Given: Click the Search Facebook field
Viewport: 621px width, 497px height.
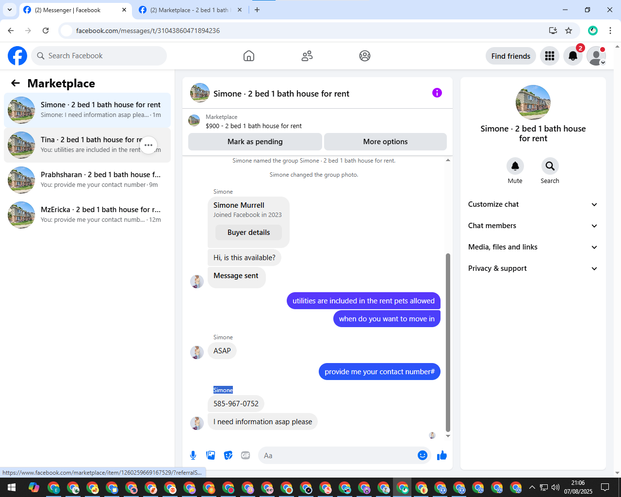Looking at the screenshot, I should click(99, 56).
